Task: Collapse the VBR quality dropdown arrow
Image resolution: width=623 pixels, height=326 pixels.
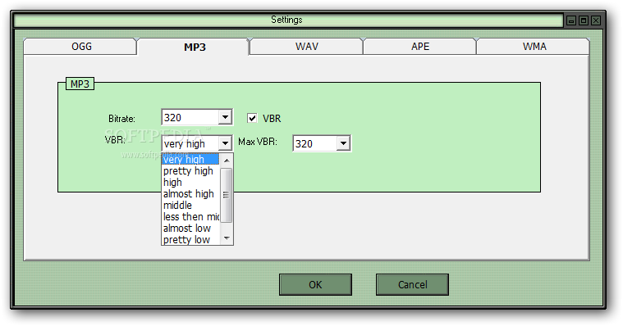Action: 225,143
